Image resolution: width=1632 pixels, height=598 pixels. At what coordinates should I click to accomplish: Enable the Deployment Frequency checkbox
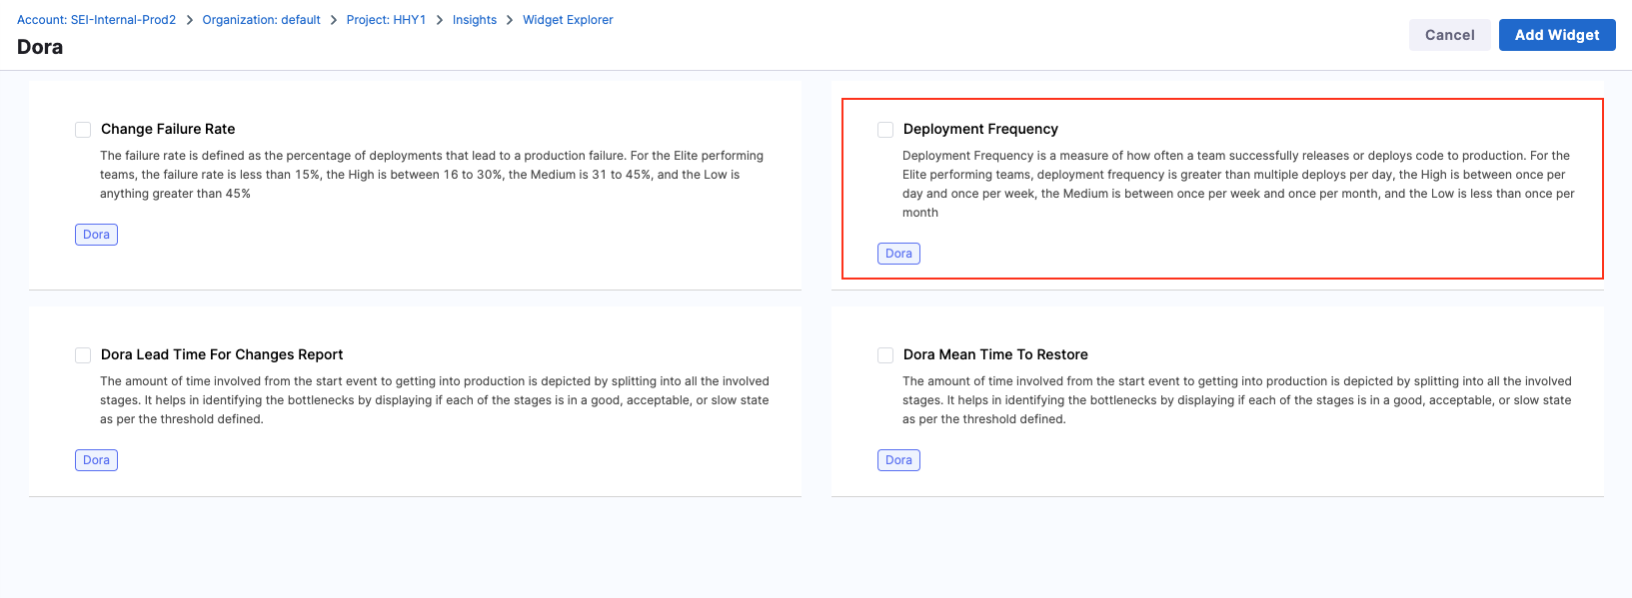[x=885, y=130]
